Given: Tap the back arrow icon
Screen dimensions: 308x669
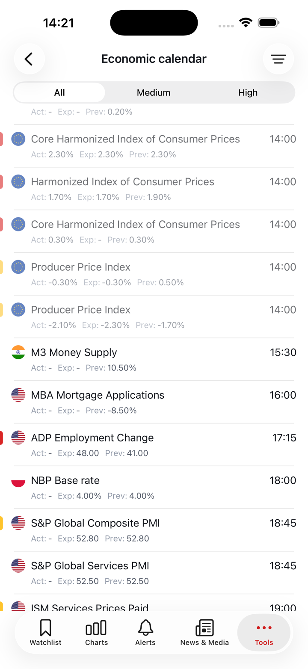Looking at the screenshot, I should [29, 59].
